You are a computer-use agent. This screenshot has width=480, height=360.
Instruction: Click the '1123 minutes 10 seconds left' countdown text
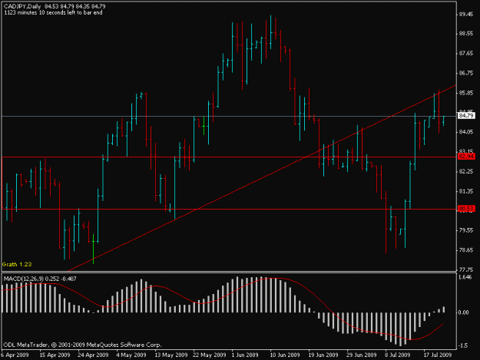tap(53, 12)
